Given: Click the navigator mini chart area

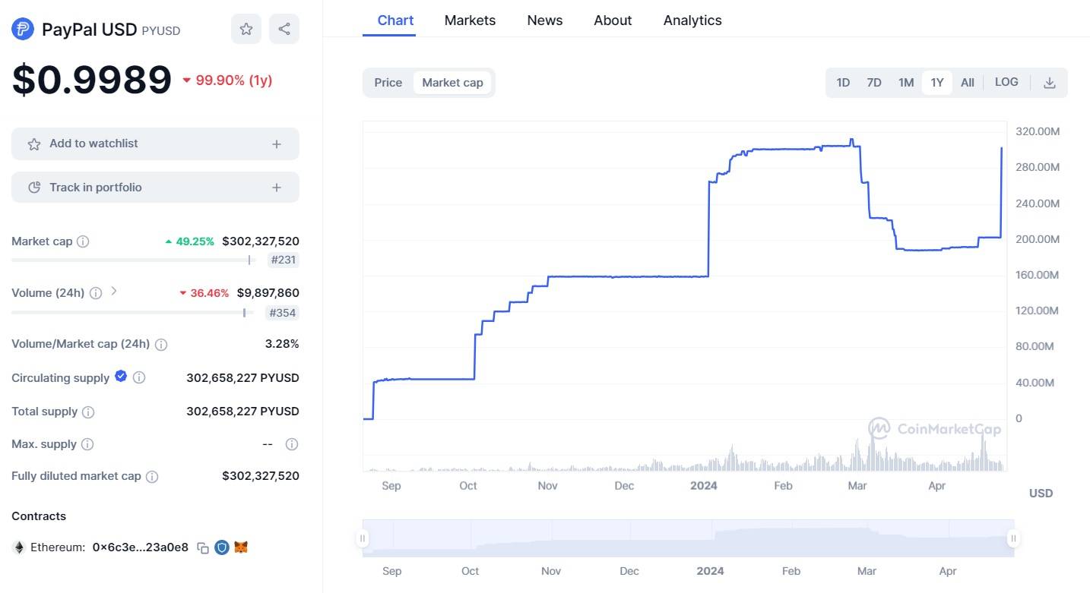Looking at the screenshot, I should coord(688,538).
